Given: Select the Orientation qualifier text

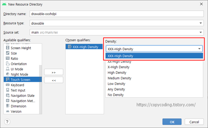Looking at the screenshot, I should tap(19, 64).
